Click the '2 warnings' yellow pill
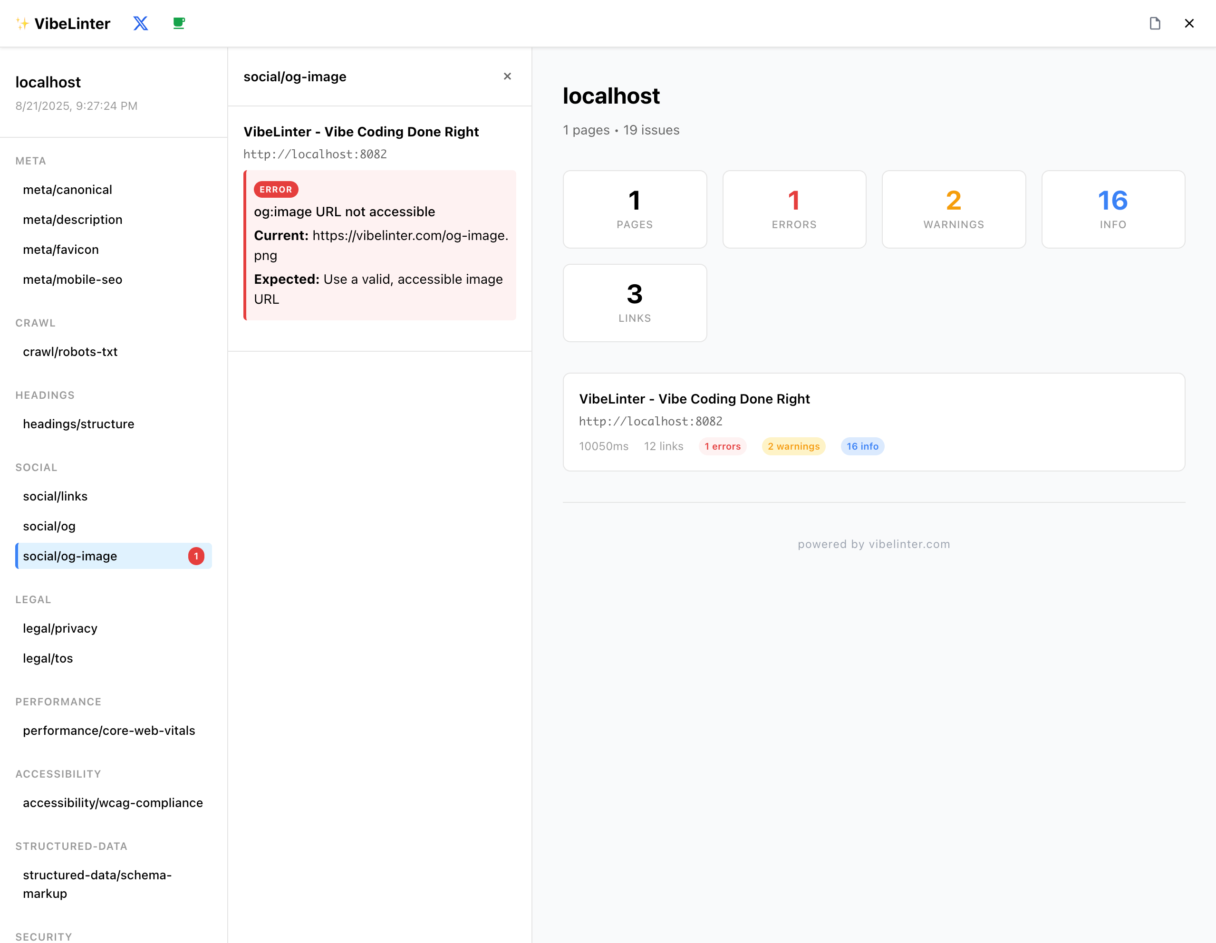The height and width of the screenshot is (943, 1216). coord(793,446)
